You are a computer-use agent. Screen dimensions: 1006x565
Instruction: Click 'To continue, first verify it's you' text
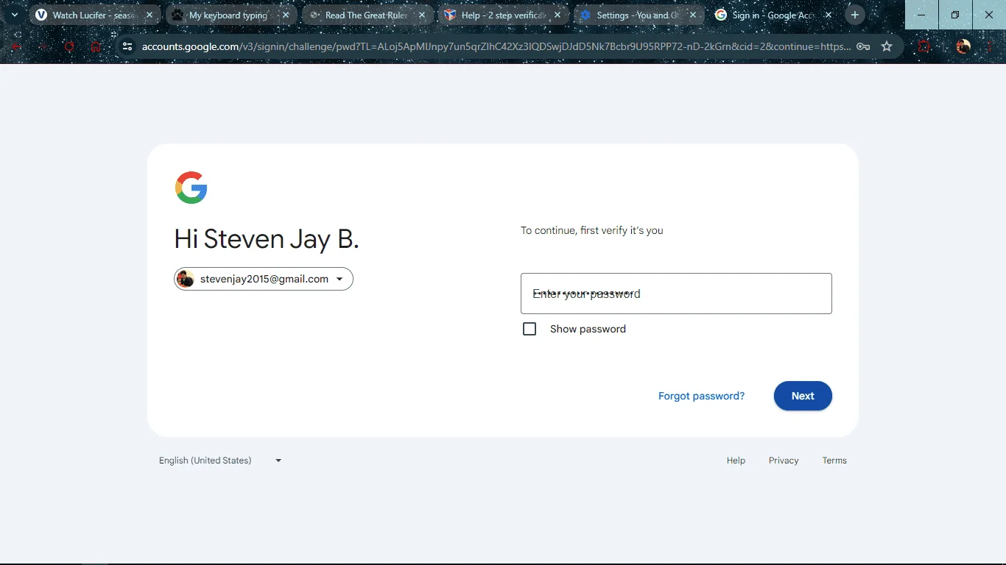[592, 230]
